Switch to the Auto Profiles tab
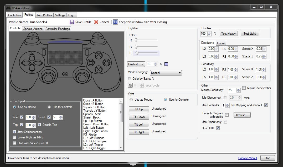 point(44,15)
